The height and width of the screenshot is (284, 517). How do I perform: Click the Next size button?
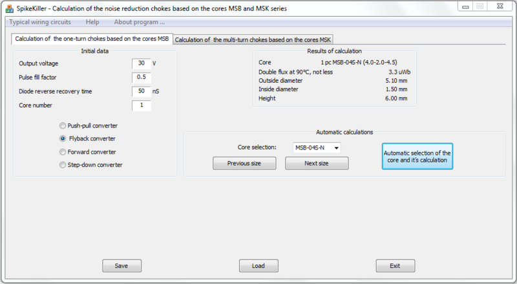pos(317,163)
